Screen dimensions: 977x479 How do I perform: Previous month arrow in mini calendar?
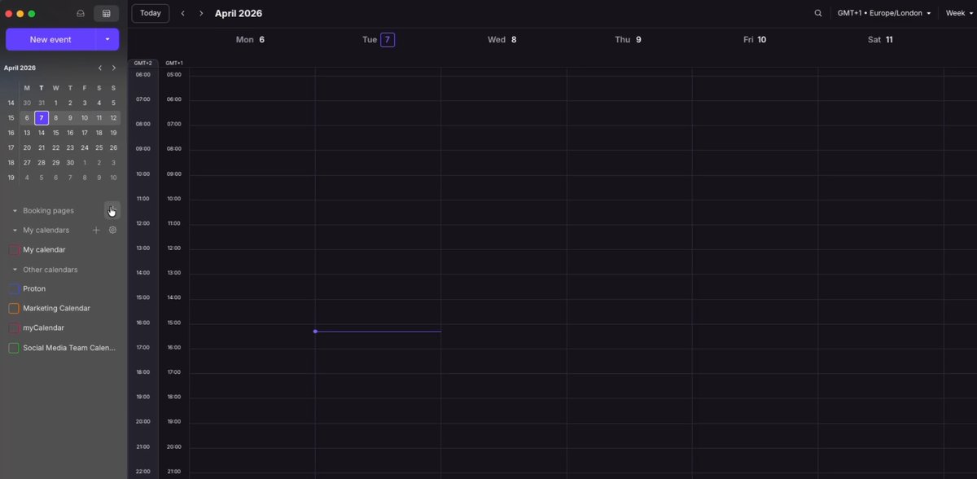(100, 68)
